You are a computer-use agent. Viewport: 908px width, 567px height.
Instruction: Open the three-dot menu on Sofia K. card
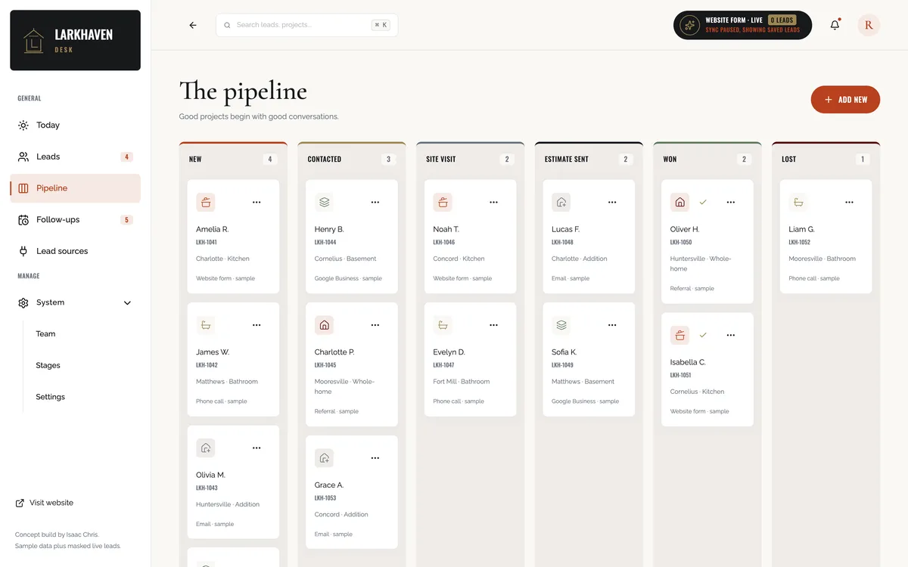612,325
